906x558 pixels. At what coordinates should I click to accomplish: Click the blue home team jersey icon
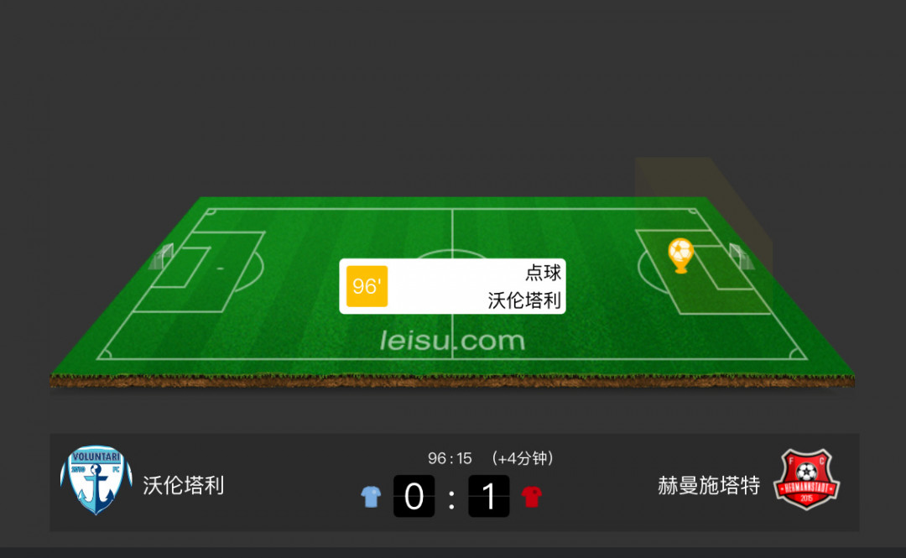371,497
